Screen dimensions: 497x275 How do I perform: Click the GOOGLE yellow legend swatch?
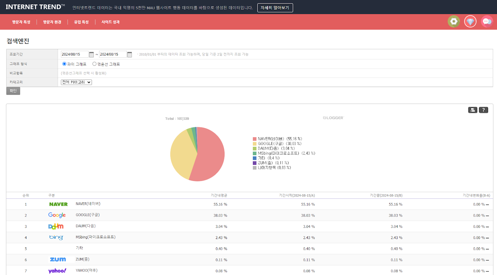tap(255, 144)
